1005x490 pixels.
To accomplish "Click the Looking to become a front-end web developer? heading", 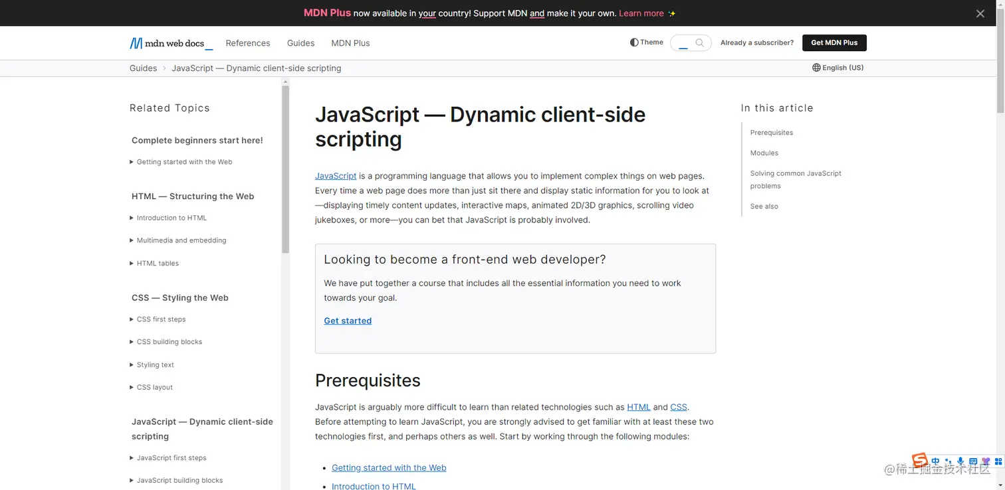I will [x=465, y=260].
